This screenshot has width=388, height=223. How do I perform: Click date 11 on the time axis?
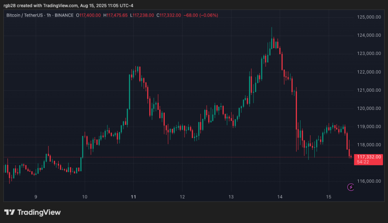click(x=133, y=197)
